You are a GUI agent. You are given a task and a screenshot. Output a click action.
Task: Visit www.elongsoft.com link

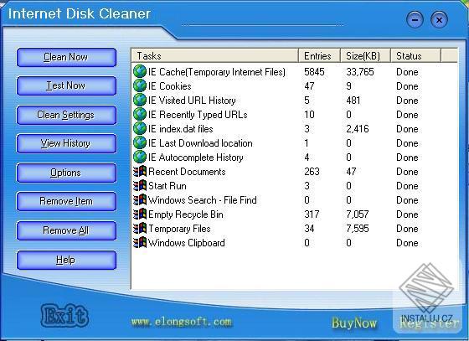[181, 322]
